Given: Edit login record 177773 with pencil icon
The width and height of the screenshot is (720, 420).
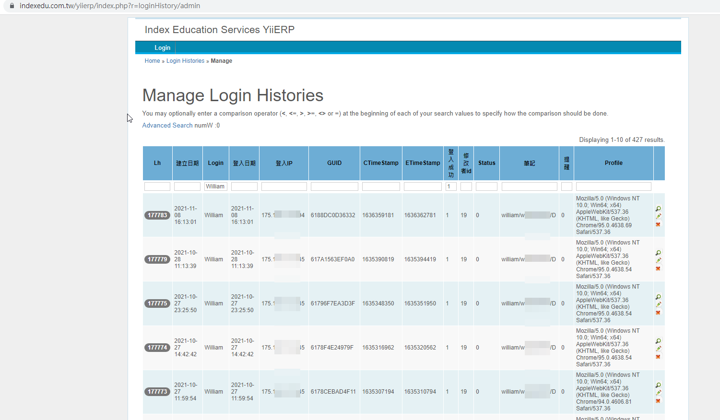Looking at the screenshot, I should [658, 393].
